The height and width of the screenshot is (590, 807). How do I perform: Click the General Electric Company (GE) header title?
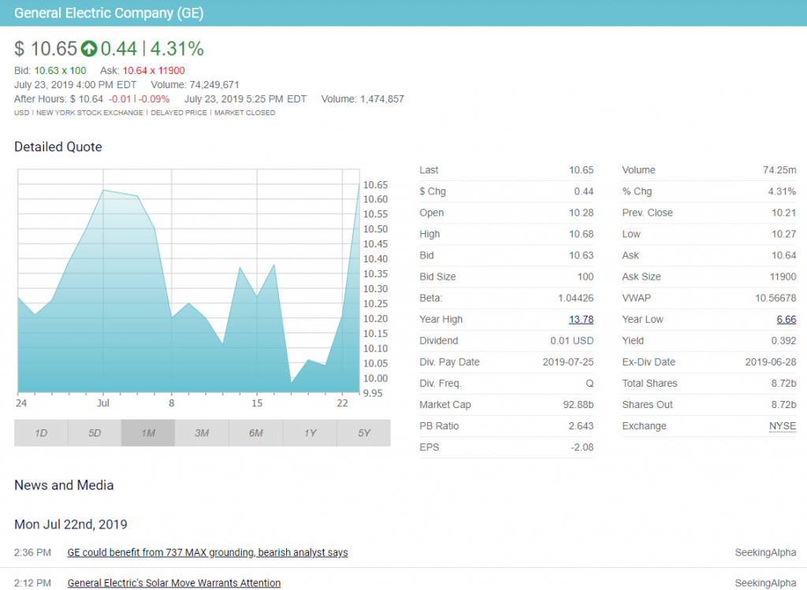[x=109, y=13]
